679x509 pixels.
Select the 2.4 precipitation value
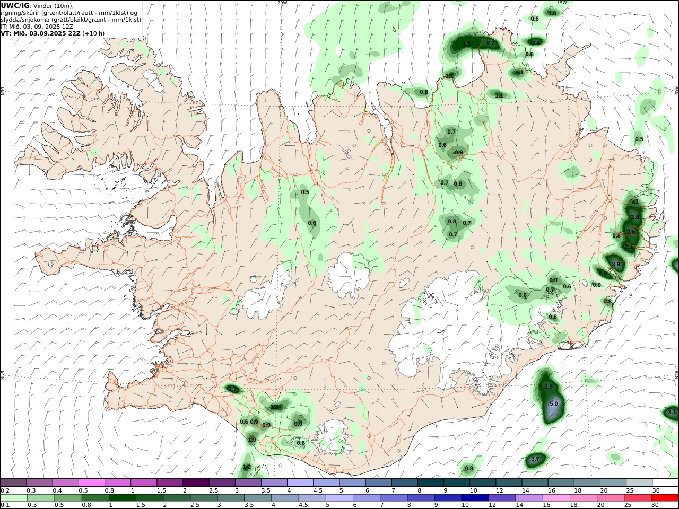536,42
